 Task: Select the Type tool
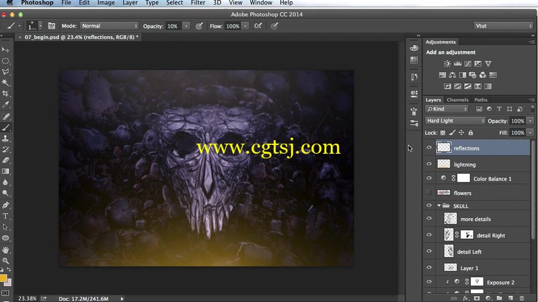point(5,216)
